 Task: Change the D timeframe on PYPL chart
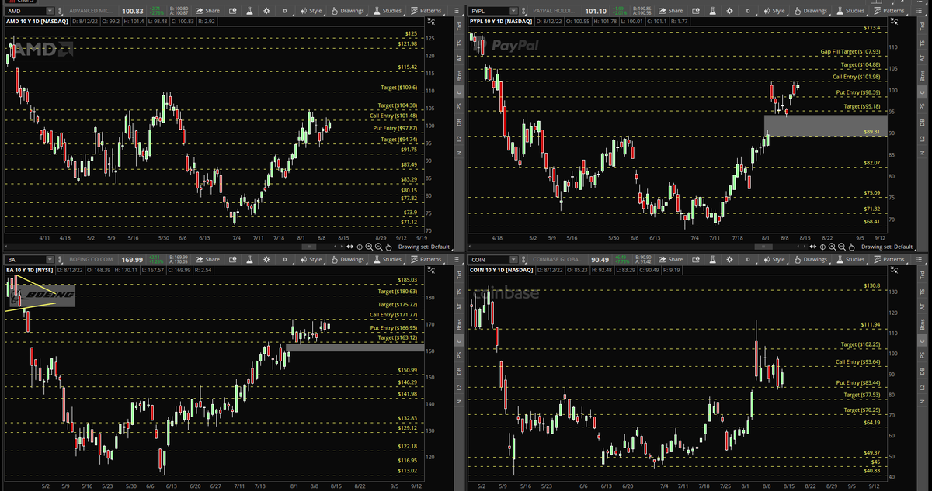click(749, 11)
